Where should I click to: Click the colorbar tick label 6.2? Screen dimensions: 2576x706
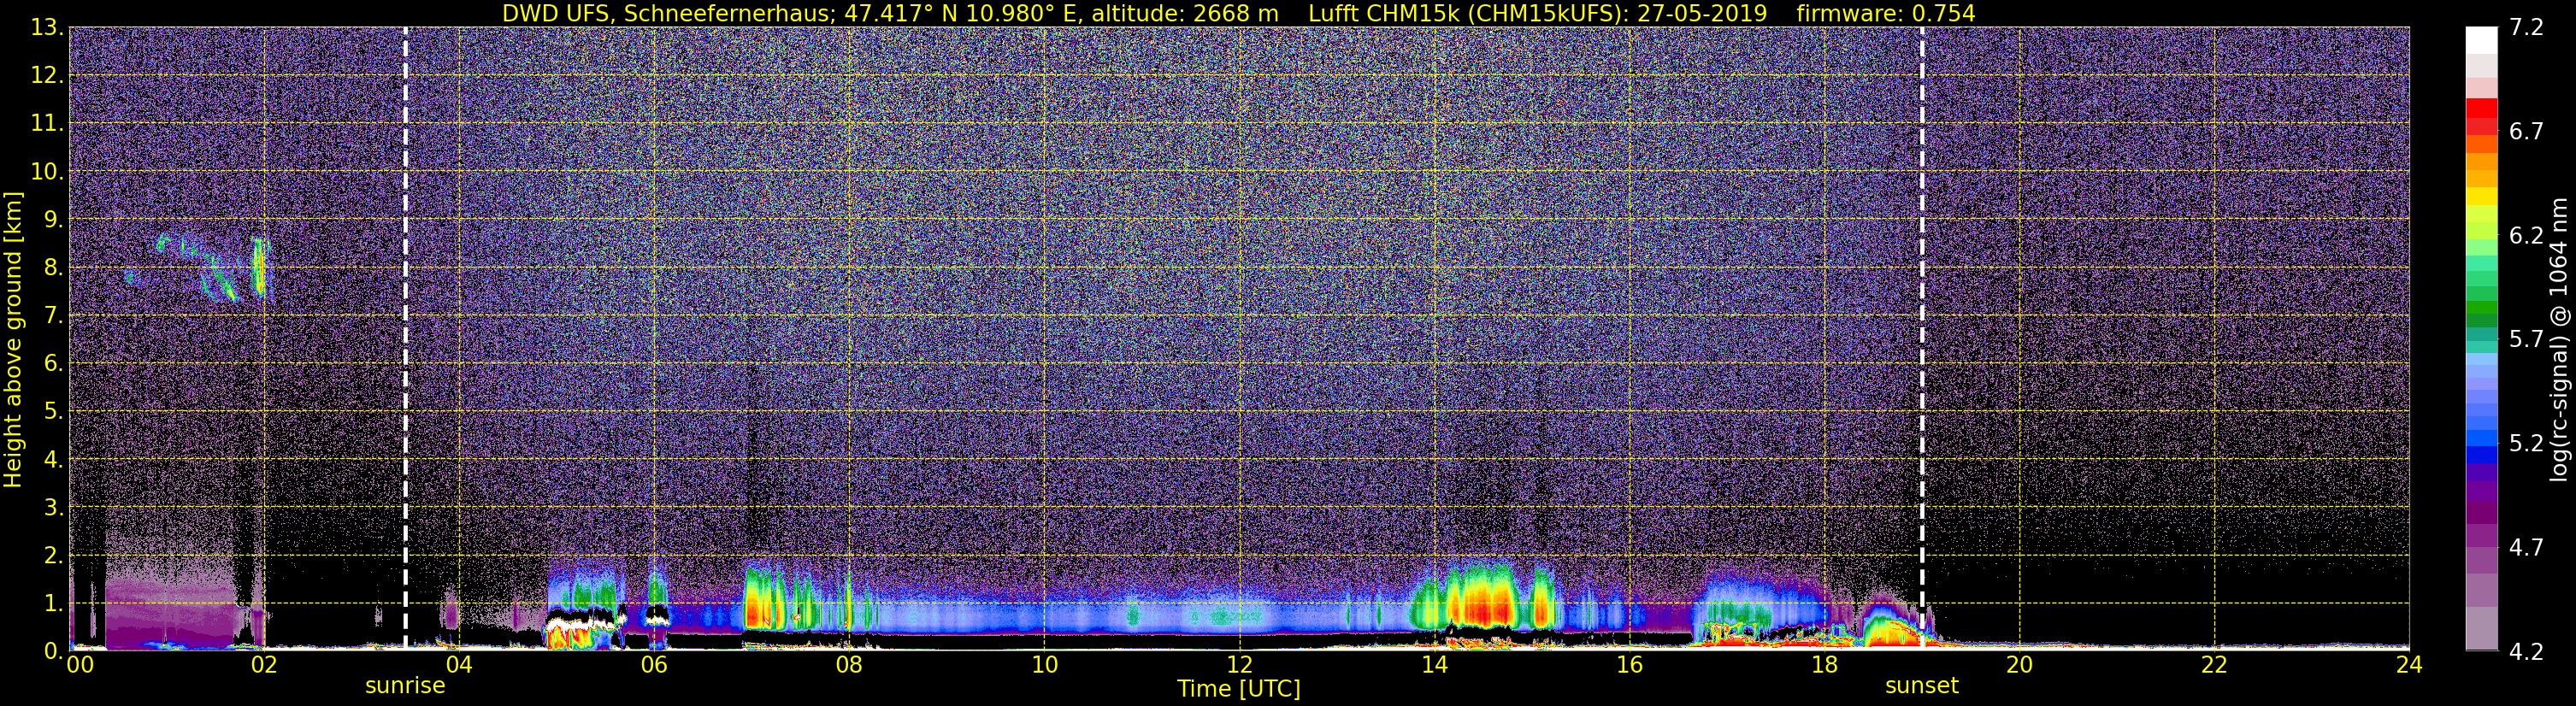[x=2526, y=236]
